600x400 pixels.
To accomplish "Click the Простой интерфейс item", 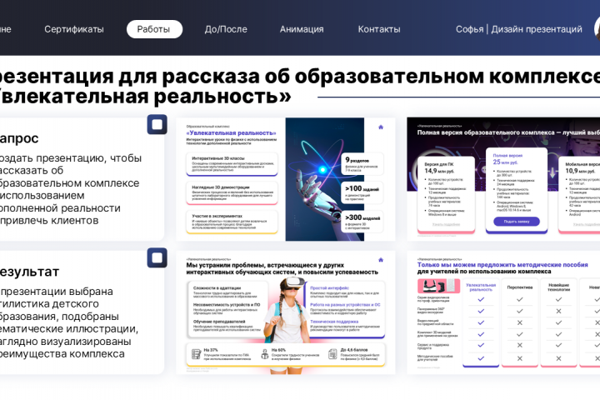I will [344, 292].
